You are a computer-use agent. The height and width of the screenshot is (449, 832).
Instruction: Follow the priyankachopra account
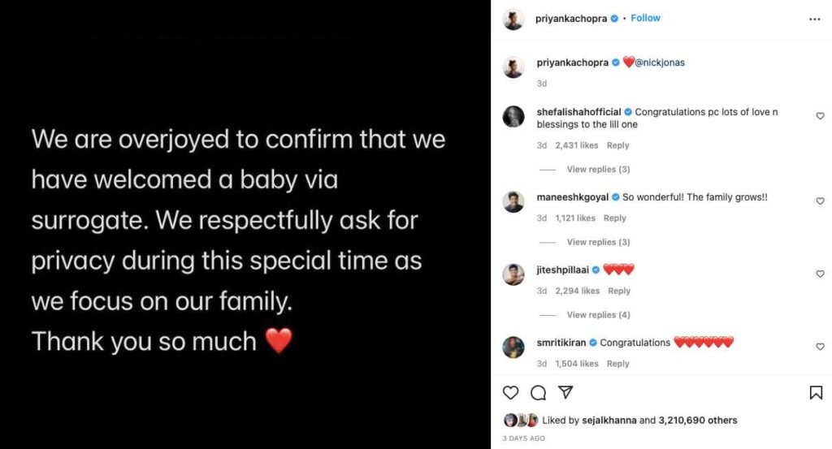coord(645,18)
